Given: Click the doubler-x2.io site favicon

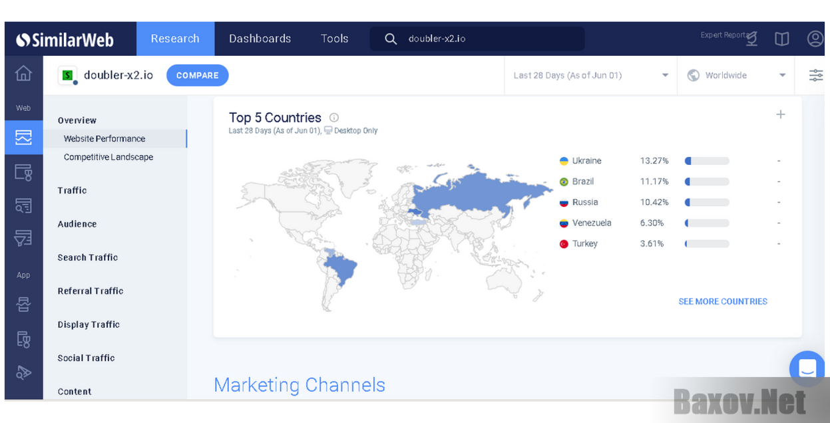Looking at the screenshot, I should [67, 75].
